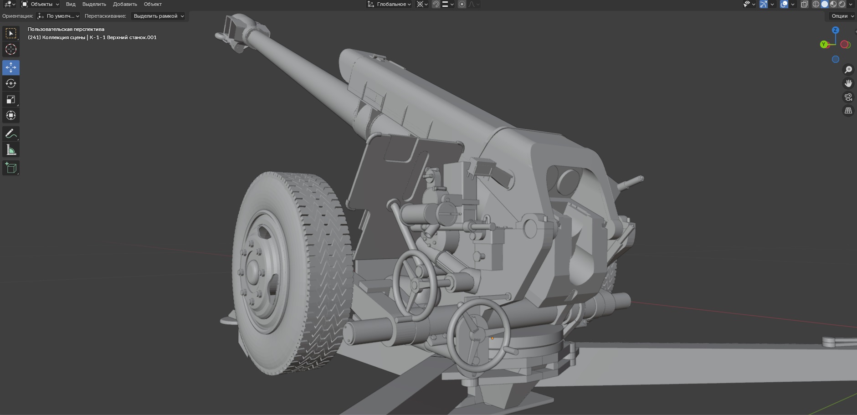Select the Add Cube tool
857x415 pixels.
(11, 168)
